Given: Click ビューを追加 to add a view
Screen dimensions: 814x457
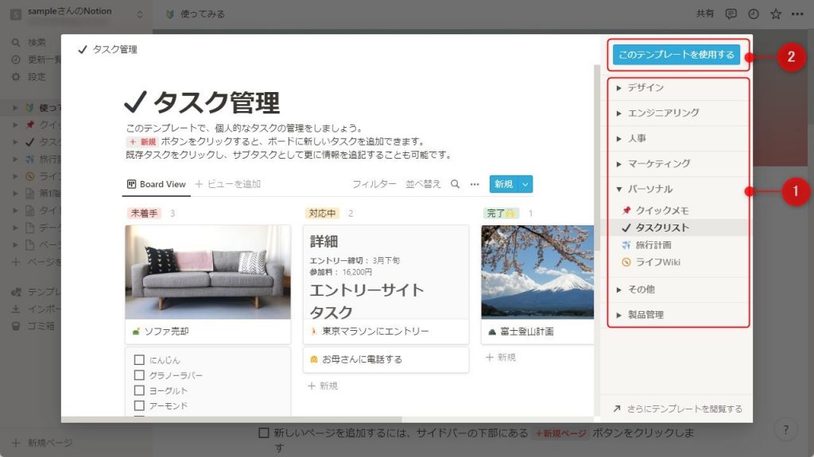Looking at the screenshot, I should (228, 184).
